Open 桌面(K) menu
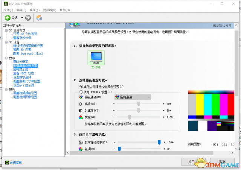Viewport: 241px width, 170px height. 35,10
